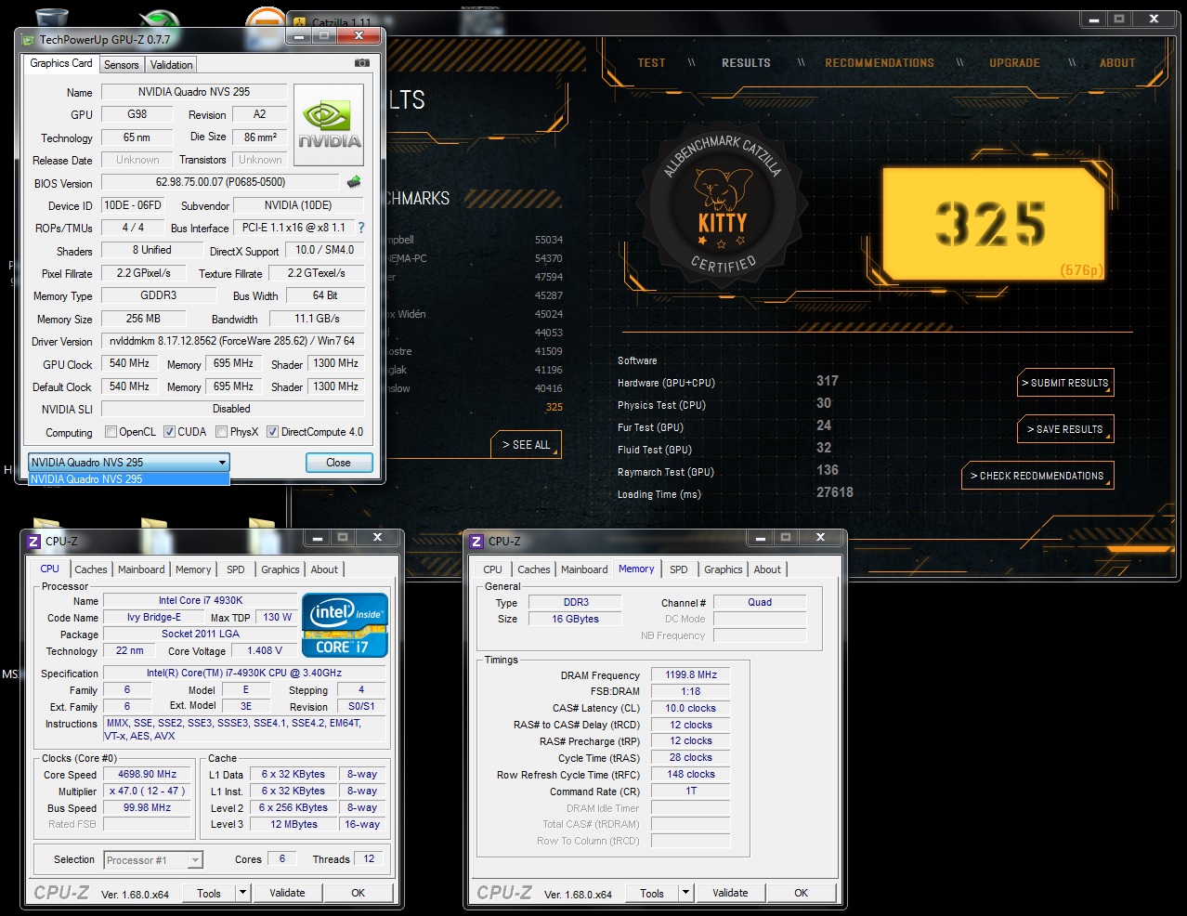Viewport: 1187px width, 916px height.
Task: Click the NVIDIA logo in GPU-Z
Action: pyautogui.click(x=329, y=125)
